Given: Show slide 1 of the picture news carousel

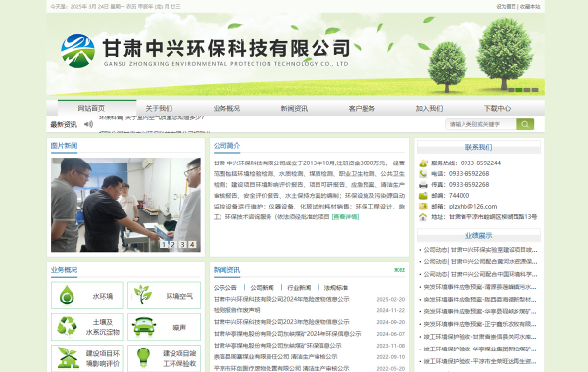Looking at the screenshot, I should click(x=164, y=245).
